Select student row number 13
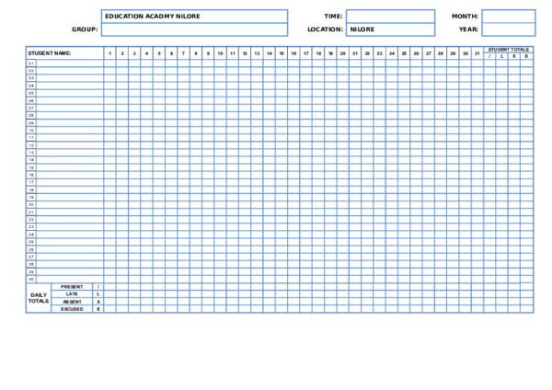The image size is (552, 390). pos(31,153)
